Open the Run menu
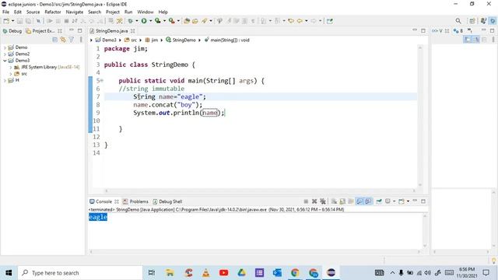This screenshot has width=498, height=280. point(128,12)
